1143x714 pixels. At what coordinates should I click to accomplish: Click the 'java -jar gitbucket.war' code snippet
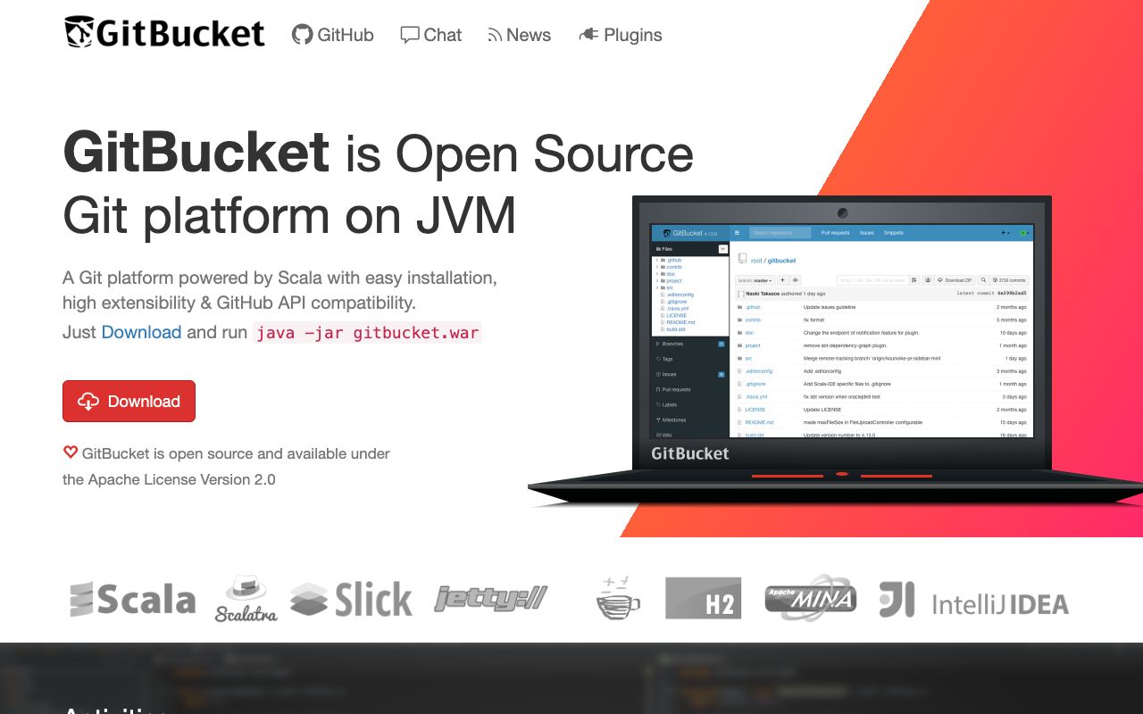367,333
